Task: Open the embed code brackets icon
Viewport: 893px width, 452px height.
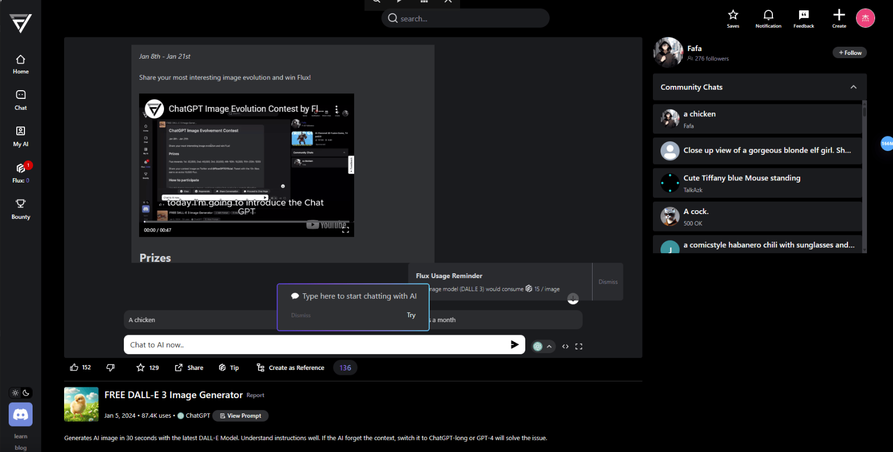Action: point(565,347)
